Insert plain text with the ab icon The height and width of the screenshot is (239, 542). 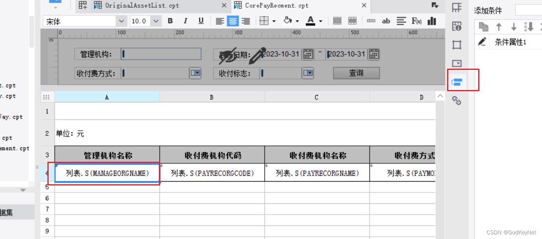point(386,21)
